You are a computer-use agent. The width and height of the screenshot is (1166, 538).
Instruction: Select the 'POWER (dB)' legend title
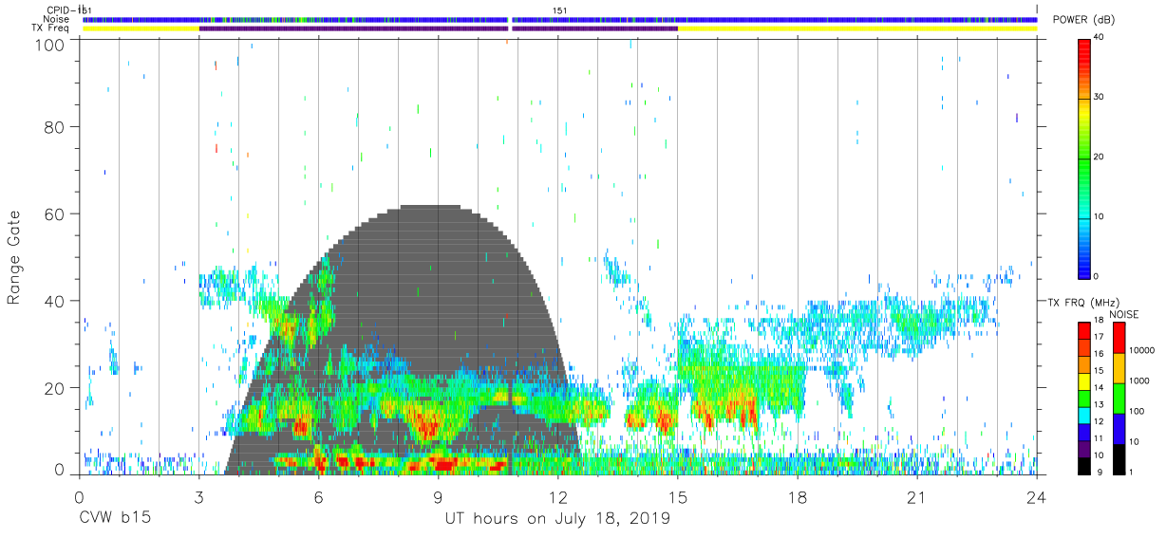point(1083,21)
